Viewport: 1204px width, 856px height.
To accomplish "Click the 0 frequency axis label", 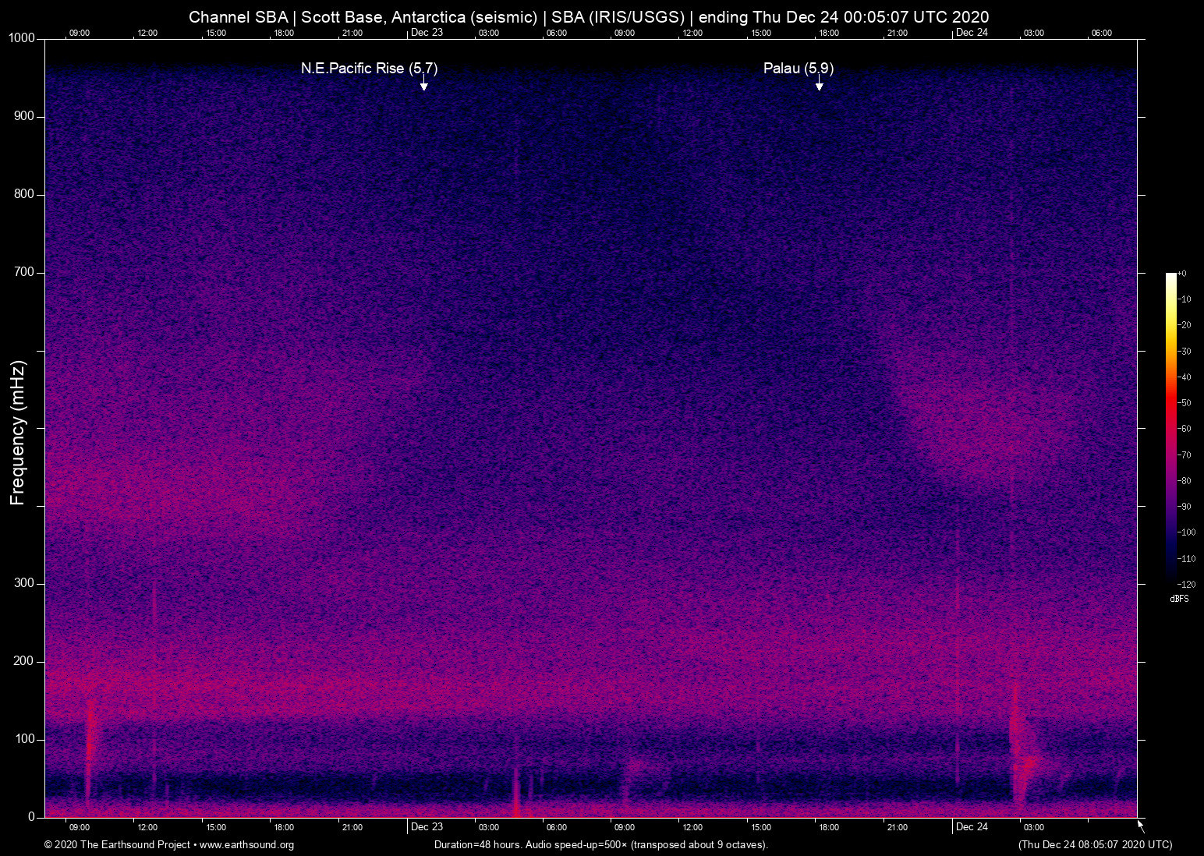I will (x=31, y=817).
